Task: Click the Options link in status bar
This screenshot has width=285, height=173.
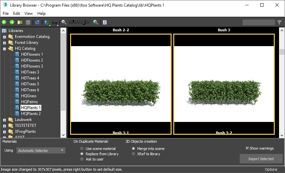Action: coord(271,169)
